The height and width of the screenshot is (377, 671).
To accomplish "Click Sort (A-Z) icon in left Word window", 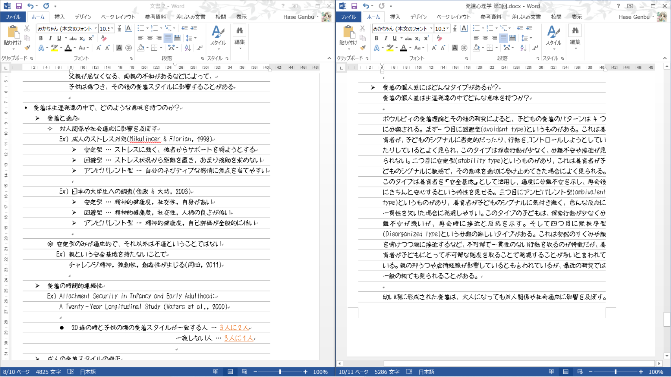I will coord(188,48).
